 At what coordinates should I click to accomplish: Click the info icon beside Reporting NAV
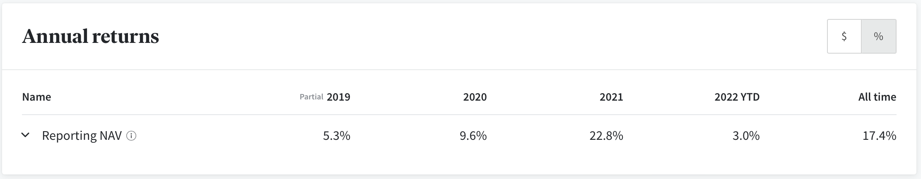131,136
